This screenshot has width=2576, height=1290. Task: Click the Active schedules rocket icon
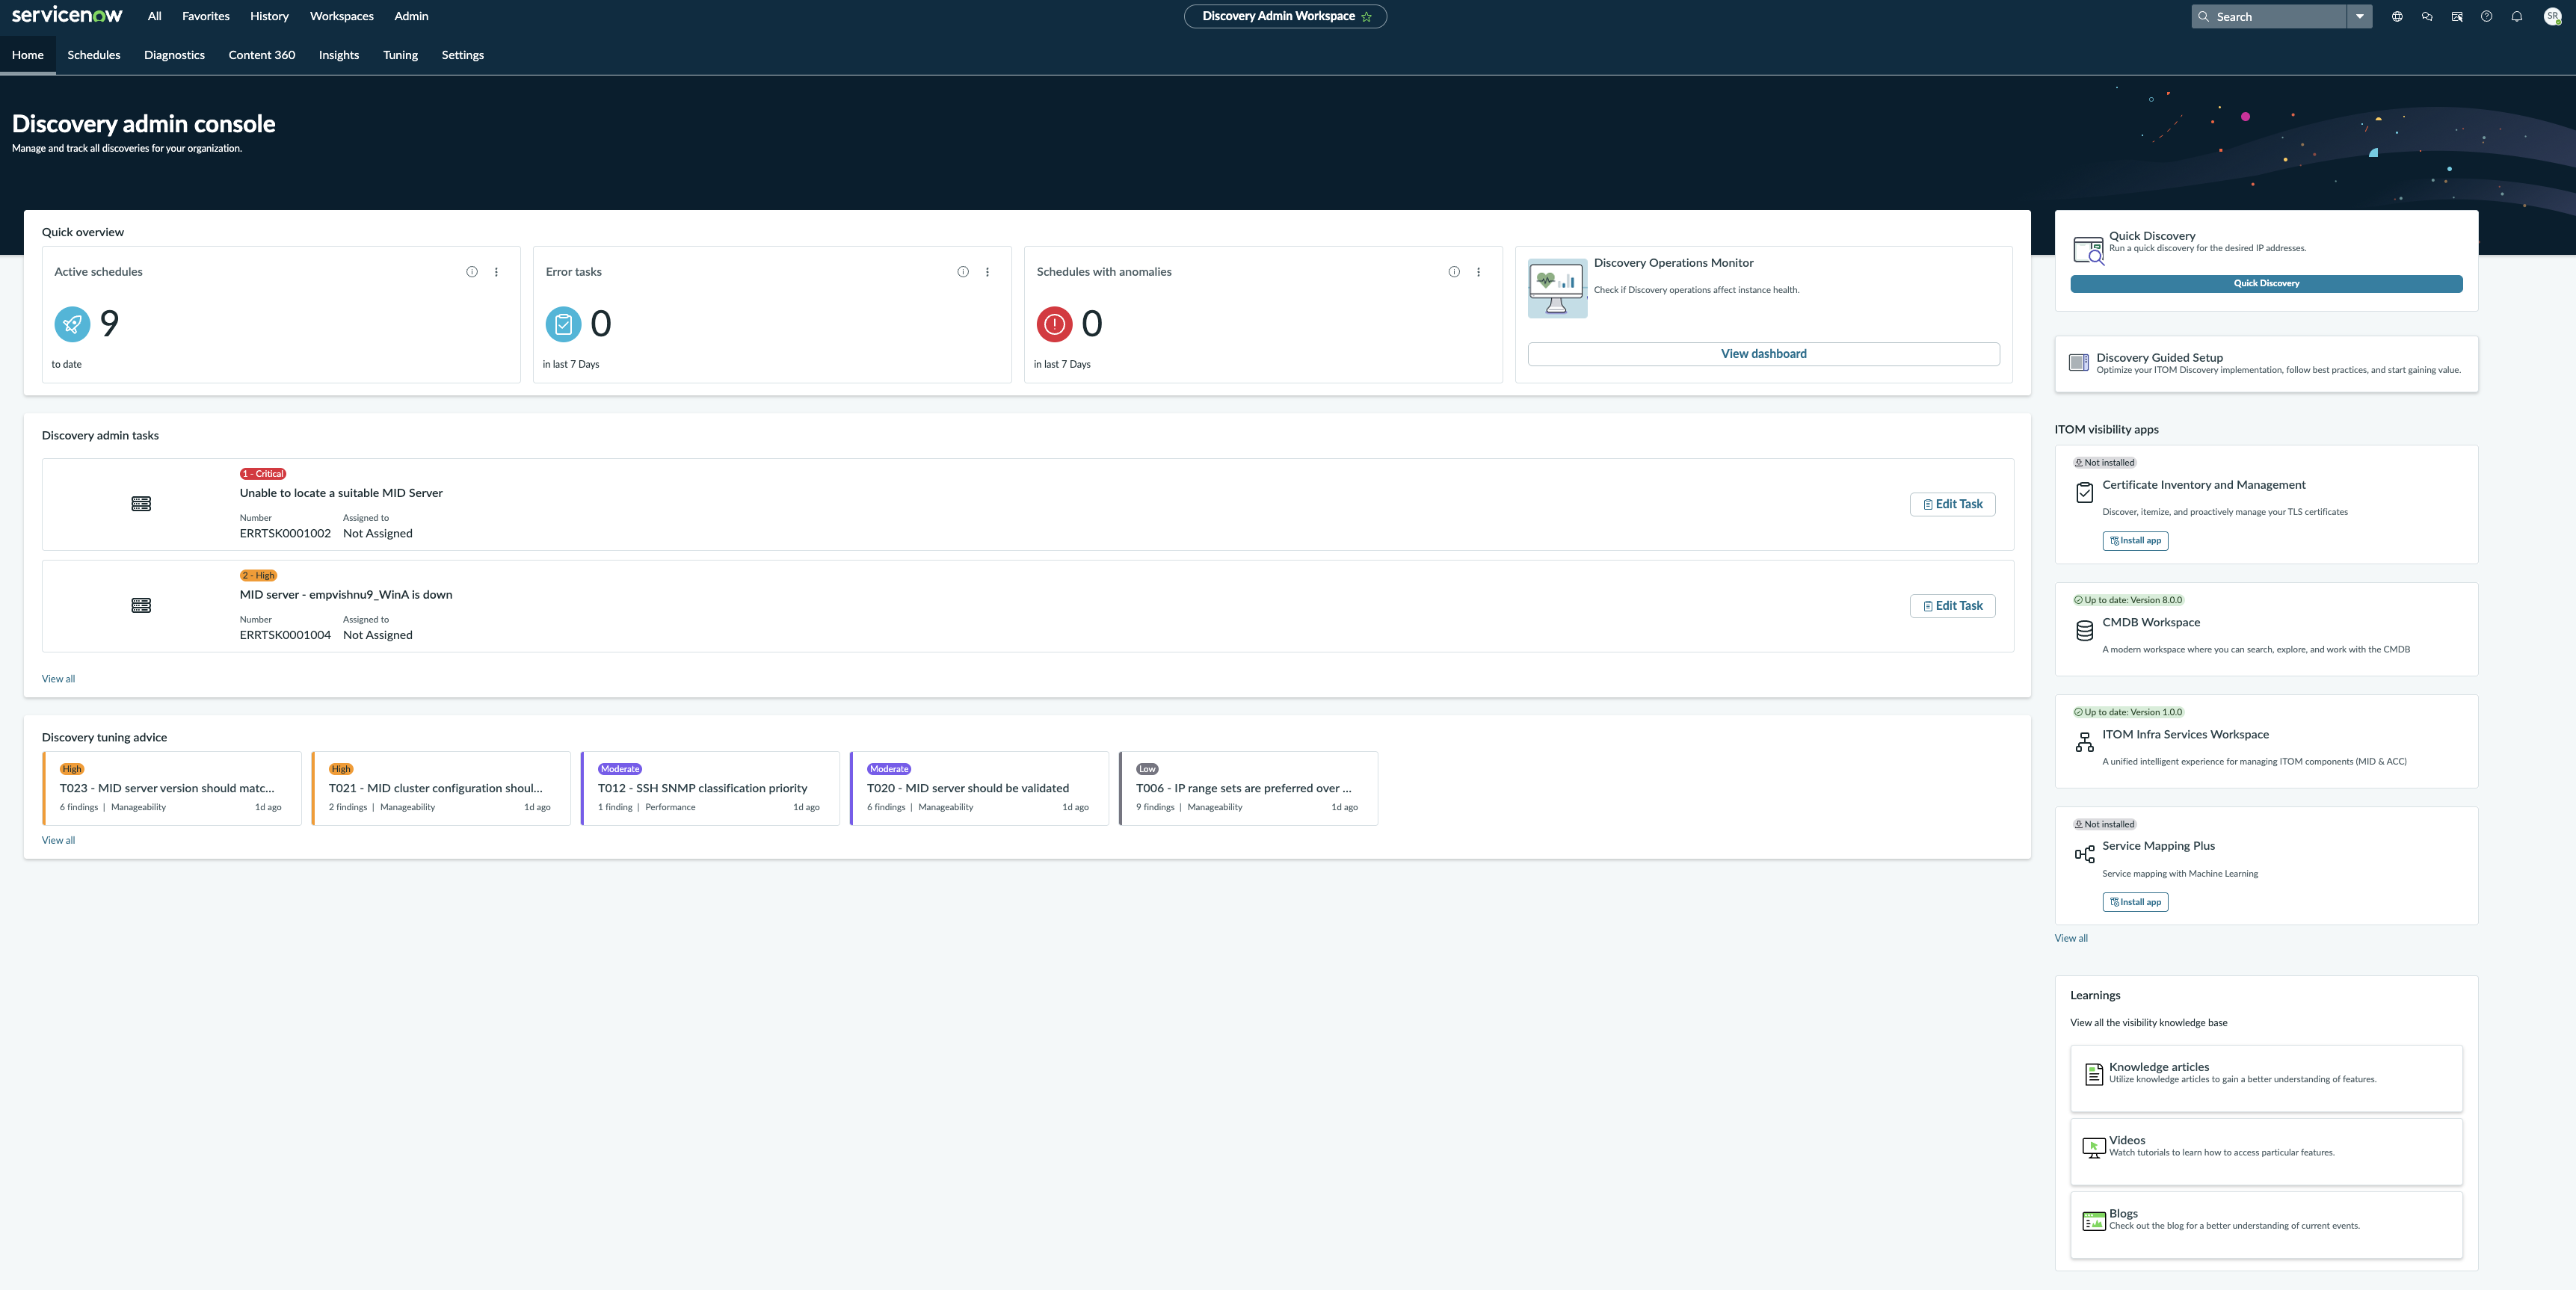(72, 324)
